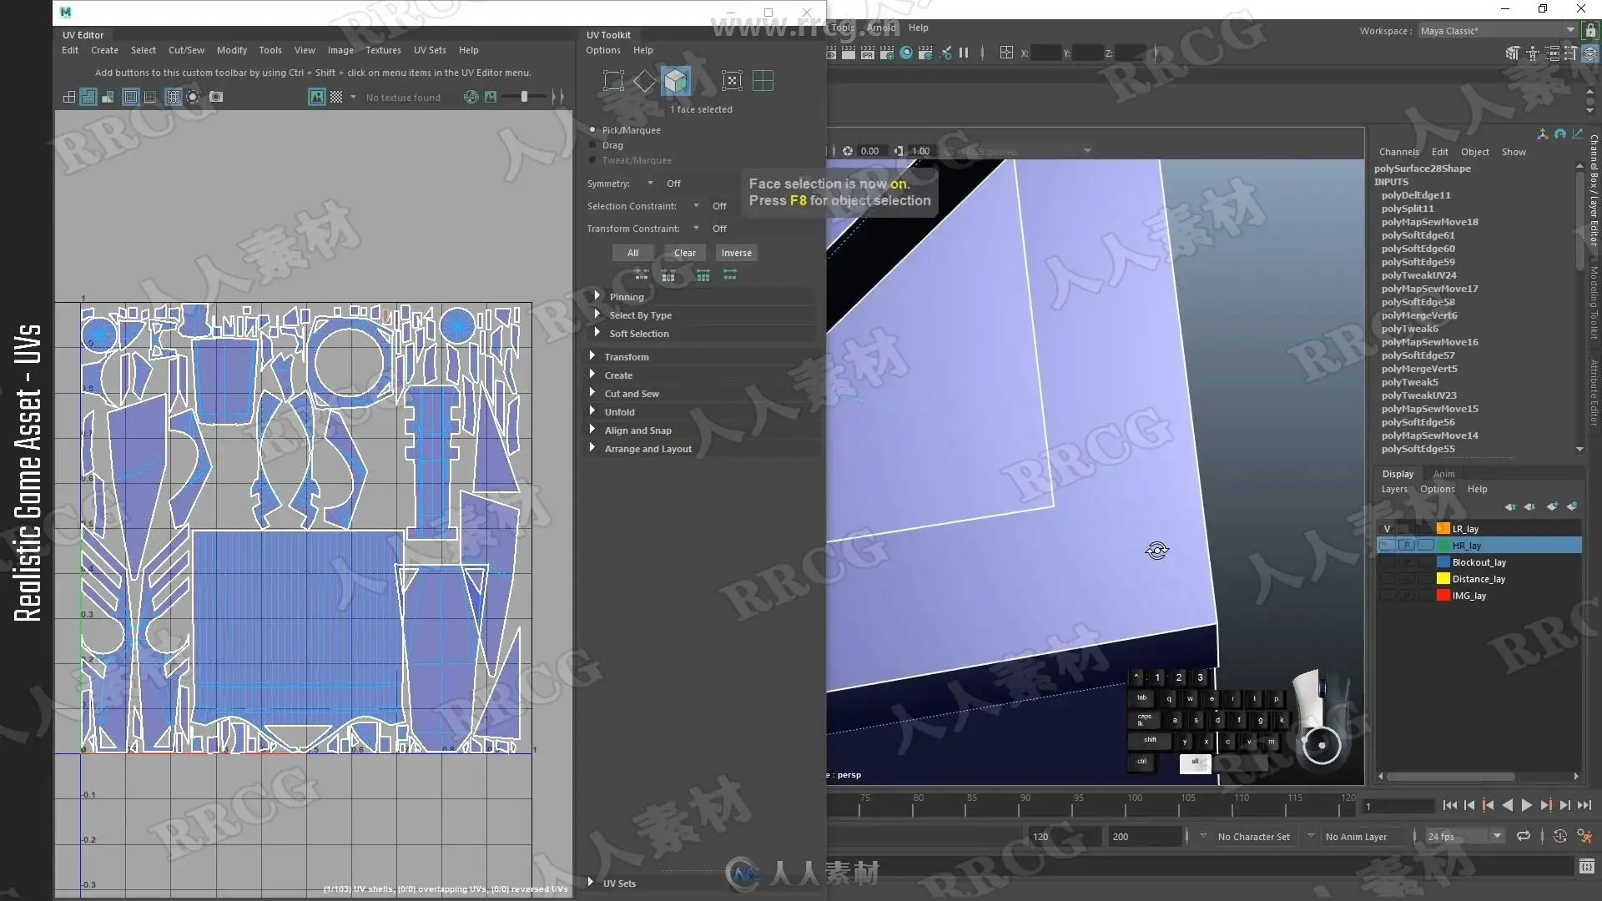Select the Face selection mode cube icon

pos(676,81)
